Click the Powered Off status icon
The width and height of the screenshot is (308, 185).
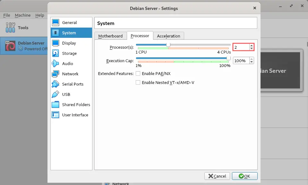pos(21,48)
